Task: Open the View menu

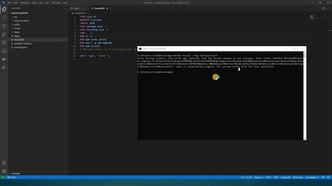Action: [34, 3]
